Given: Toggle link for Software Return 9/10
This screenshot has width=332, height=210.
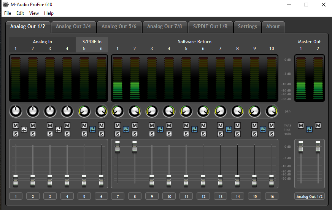Looking at the screenshot, I should tap(263, 129).
